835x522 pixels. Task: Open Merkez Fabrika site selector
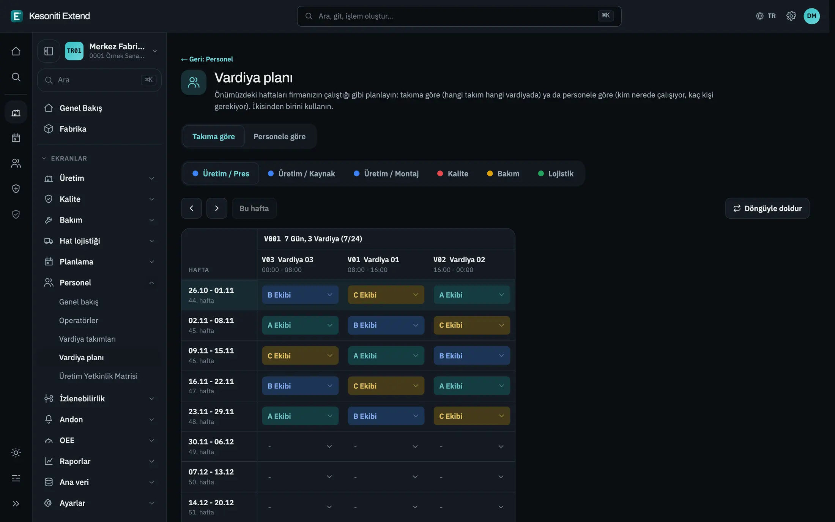pos(112,51)
